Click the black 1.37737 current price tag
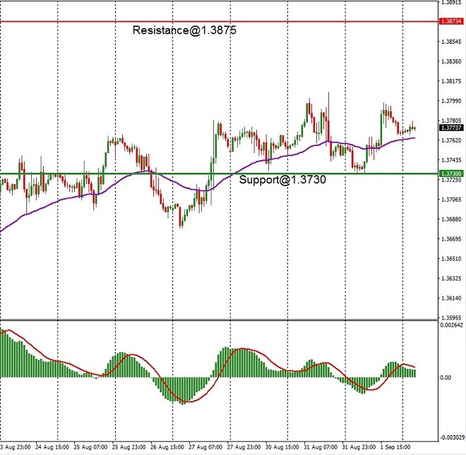Screen dimensions: 466x455 tap(451, 128)
